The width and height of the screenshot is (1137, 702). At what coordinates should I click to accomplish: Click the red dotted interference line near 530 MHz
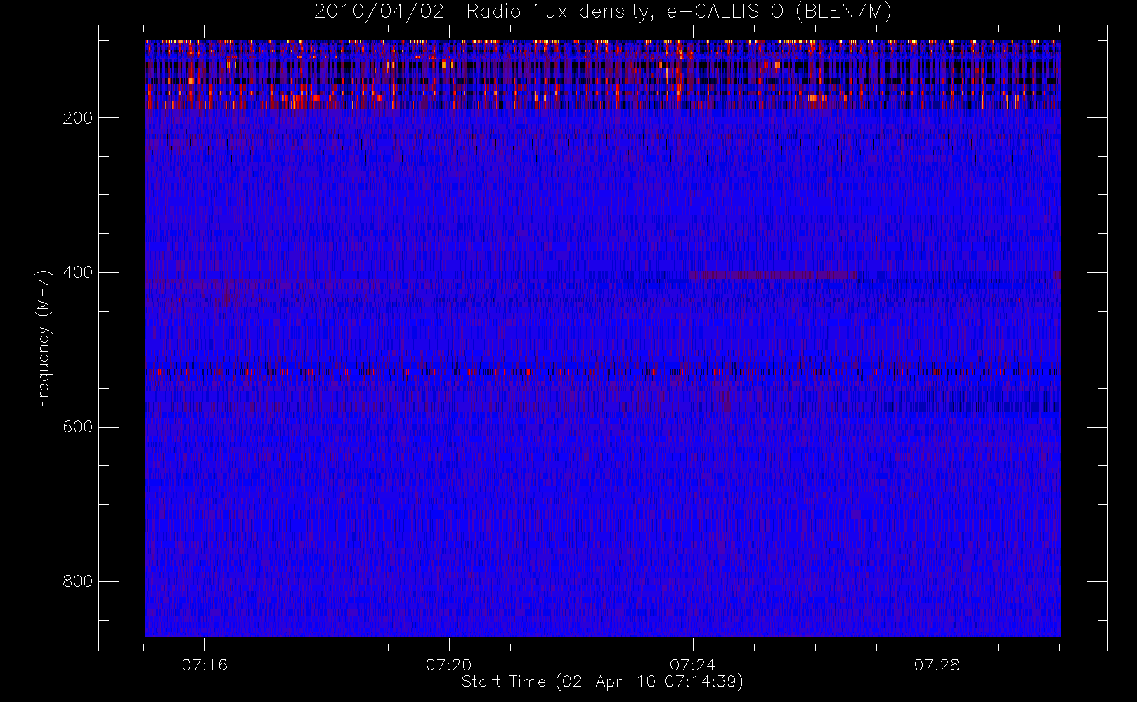pos(603,371)
